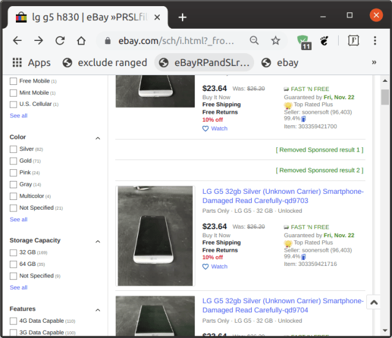This screenshot has width=392, height=338.
Task: Click the $23.64 price of qd9703 listing
Action: click(x=214, y=227)
